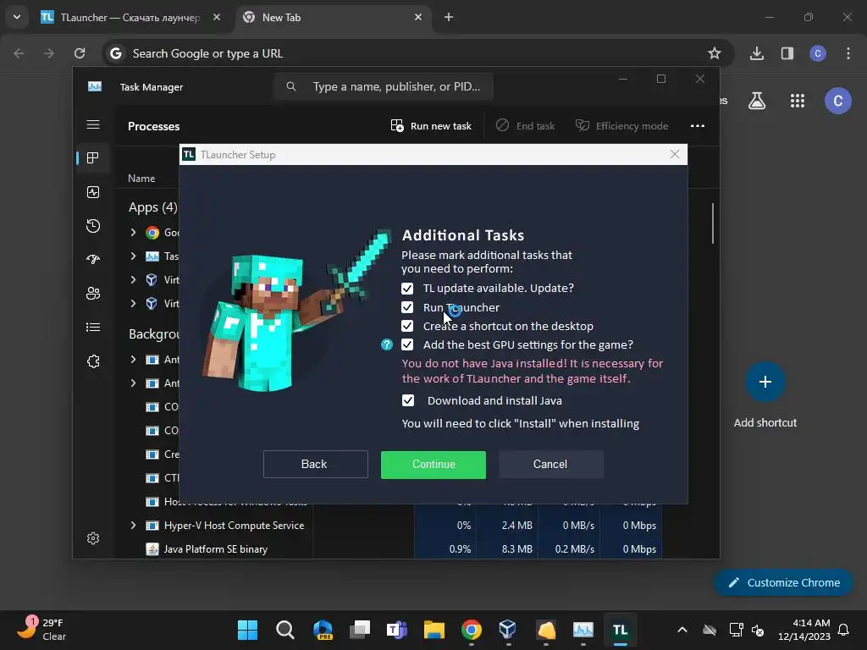This screenshot has width=867, height=650.
Task: Expand the second VirtualBox process row
Action: 133,304
